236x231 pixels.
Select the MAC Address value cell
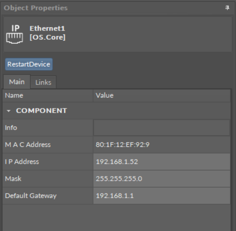pyautogui.click(x=162, y=145)
